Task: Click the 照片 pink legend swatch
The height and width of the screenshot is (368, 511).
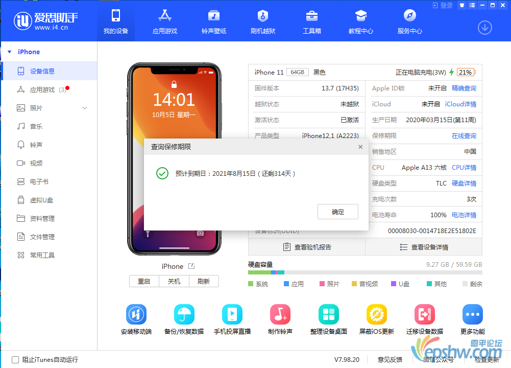Action: (322, 284)
